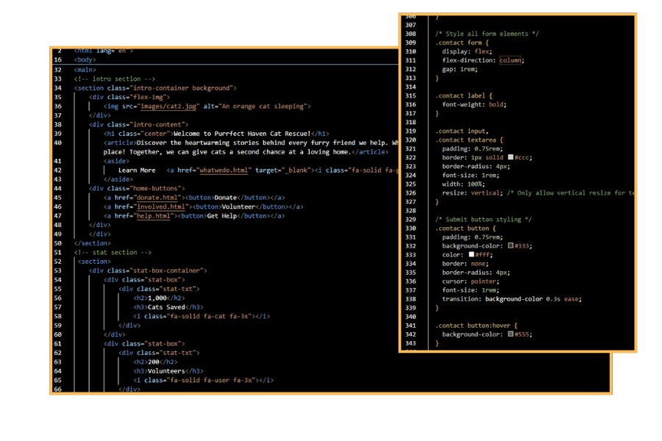Click the sticky <body> tag line
662x441 pixels.
(85, 60)
